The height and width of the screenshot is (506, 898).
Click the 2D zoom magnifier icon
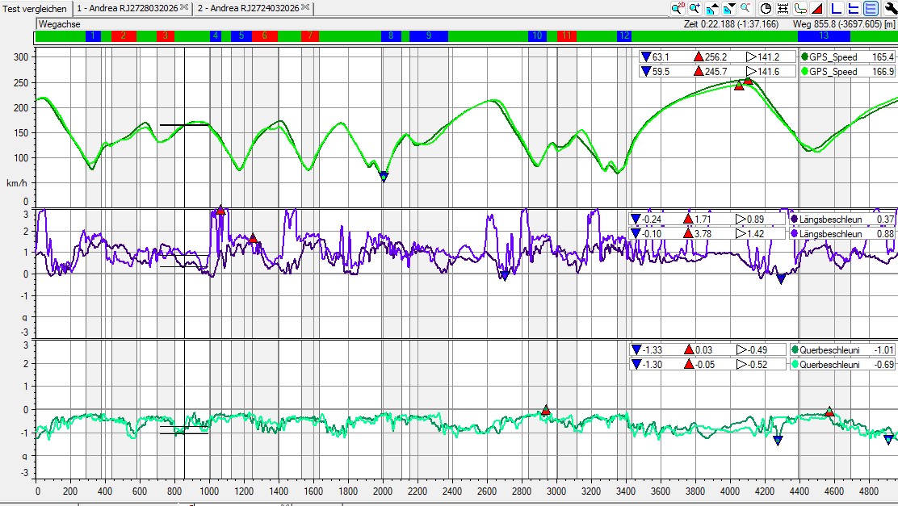[x=678, y=8]
